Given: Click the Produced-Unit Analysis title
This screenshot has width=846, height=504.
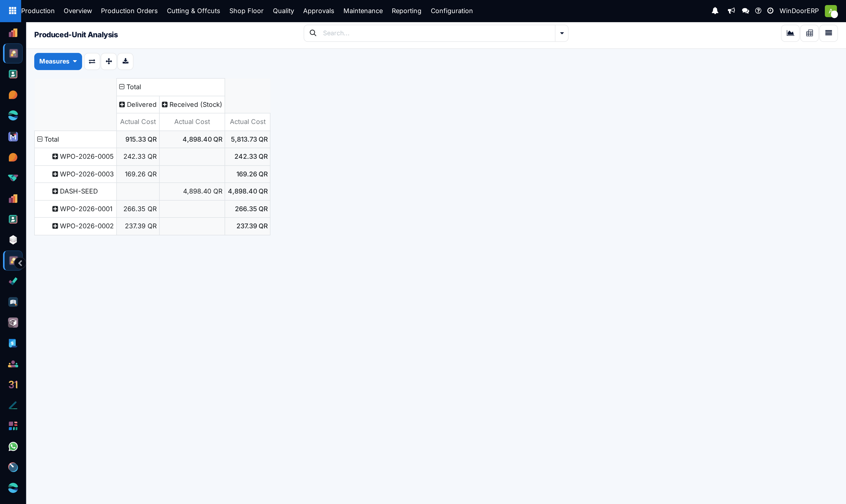Looking at the screenshot, I should tap(76, 35).
